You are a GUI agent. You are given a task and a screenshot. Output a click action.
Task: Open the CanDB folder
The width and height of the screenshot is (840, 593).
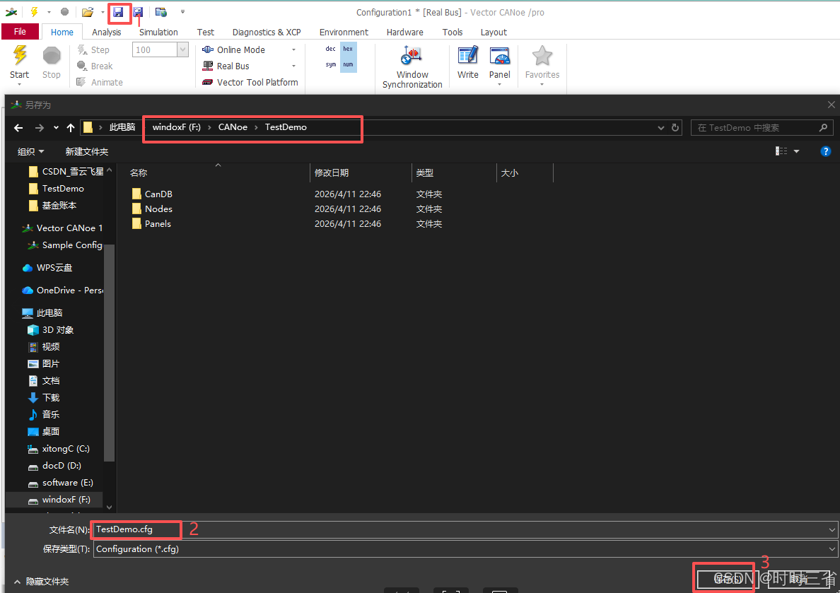[152, 194]
